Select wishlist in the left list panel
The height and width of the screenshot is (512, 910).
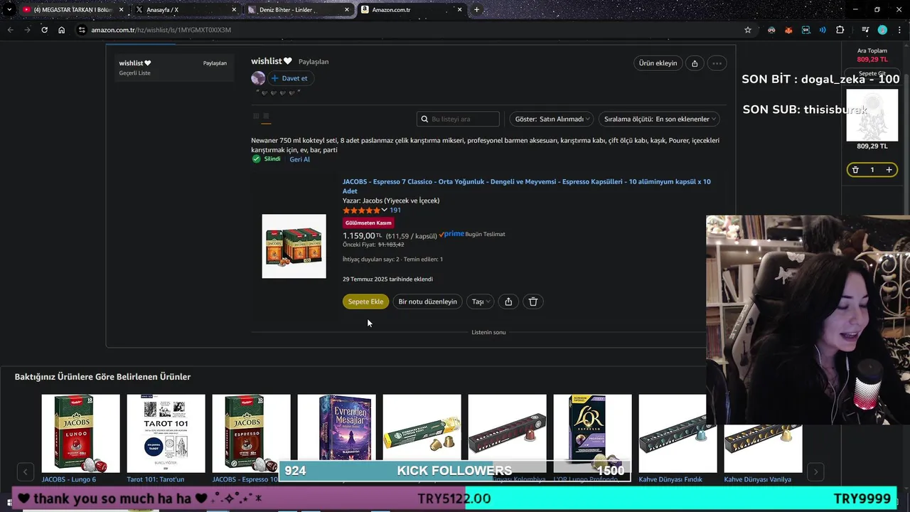[173, 68]
